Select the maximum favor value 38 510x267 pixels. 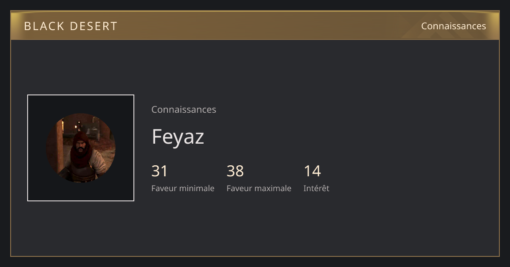[x=235, y=171]
